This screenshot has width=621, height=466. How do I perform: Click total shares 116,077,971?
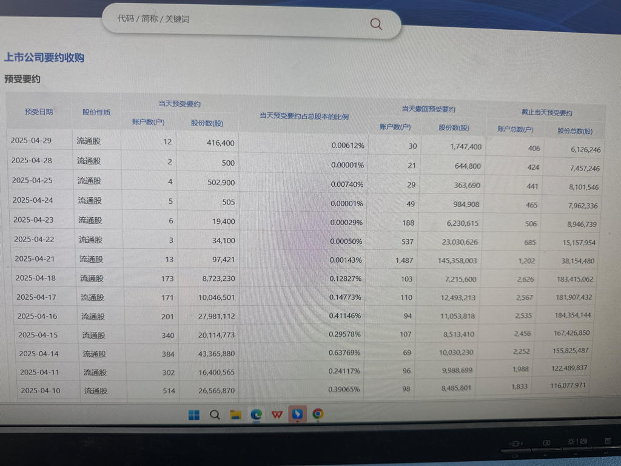(x=568, y=385)
